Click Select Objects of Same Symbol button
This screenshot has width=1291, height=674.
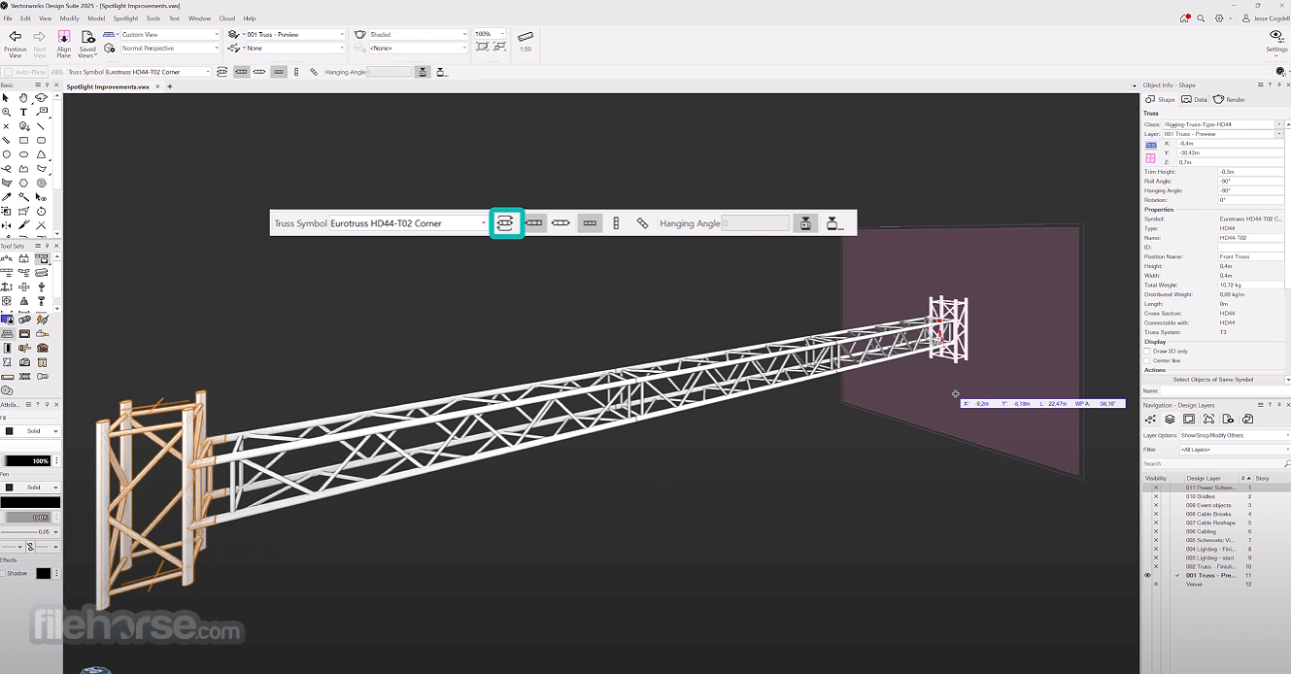click(1213, 380)
